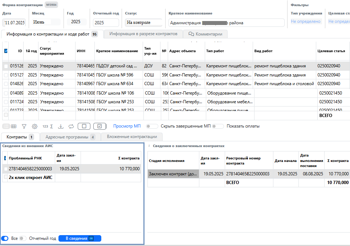Click the 123 Σ totals icon
This screenshot has width=350, height=246.
point(48,126)
